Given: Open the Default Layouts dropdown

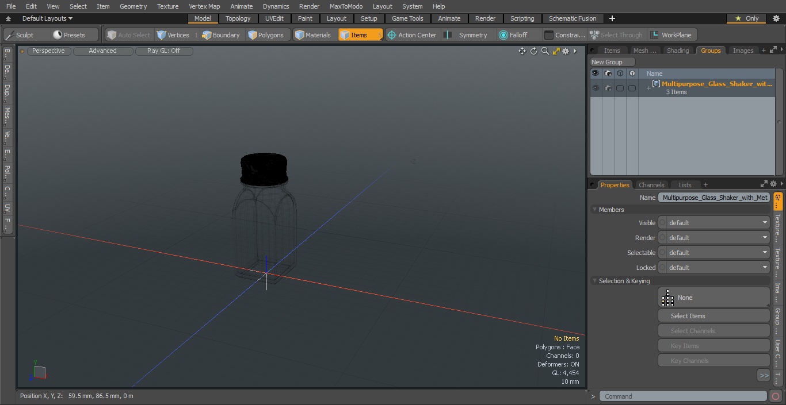Looking at the screenshot, I should click(47, 18).
